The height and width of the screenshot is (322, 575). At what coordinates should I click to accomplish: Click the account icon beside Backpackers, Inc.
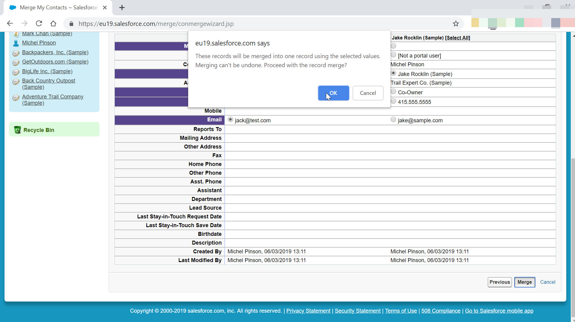coord(16,53)
